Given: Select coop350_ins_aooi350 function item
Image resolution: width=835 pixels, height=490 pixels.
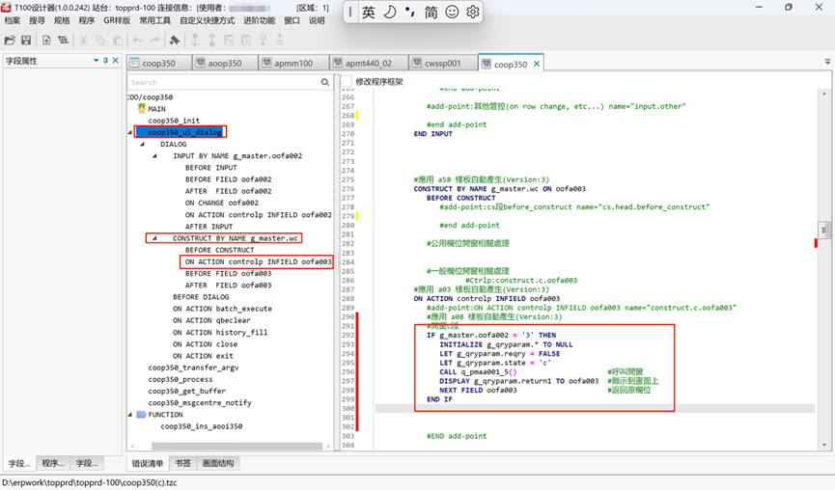Looking at the screenshot, I should 202,426.
